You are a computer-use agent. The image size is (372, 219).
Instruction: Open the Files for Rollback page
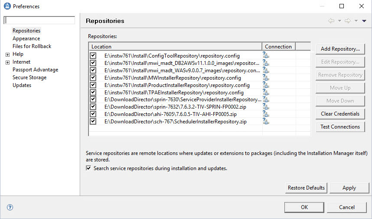tap(32, 46)
